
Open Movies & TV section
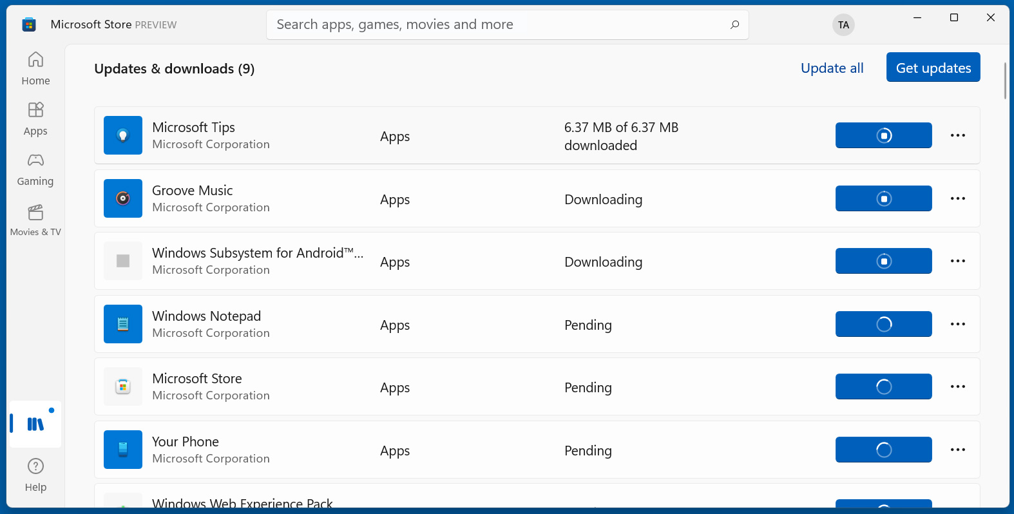[x=35, y=220]
